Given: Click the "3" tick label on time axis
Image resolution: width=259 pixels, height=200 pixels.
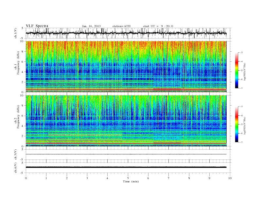Looking at the screenshot, I should click(x=87, y=178).
